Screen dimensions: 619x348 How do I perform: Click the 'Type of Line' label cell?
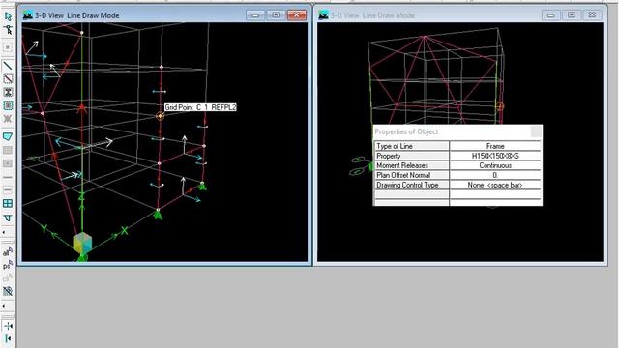pos(412,146)
